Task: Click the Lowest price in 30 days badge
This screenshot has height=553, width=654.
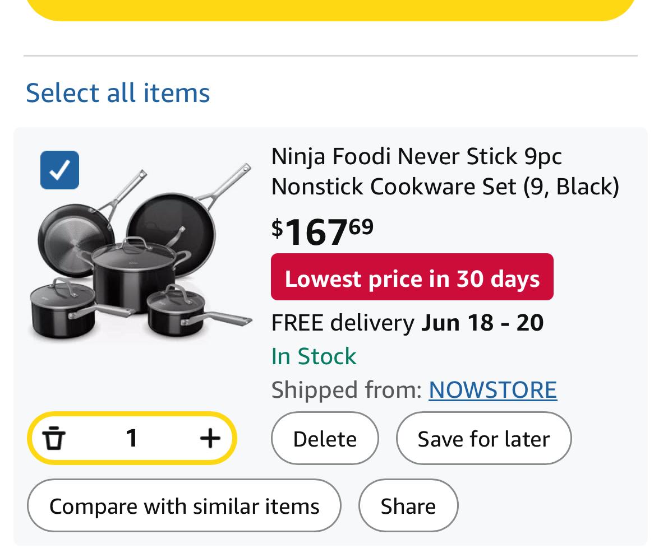Action: coord(412,277)
